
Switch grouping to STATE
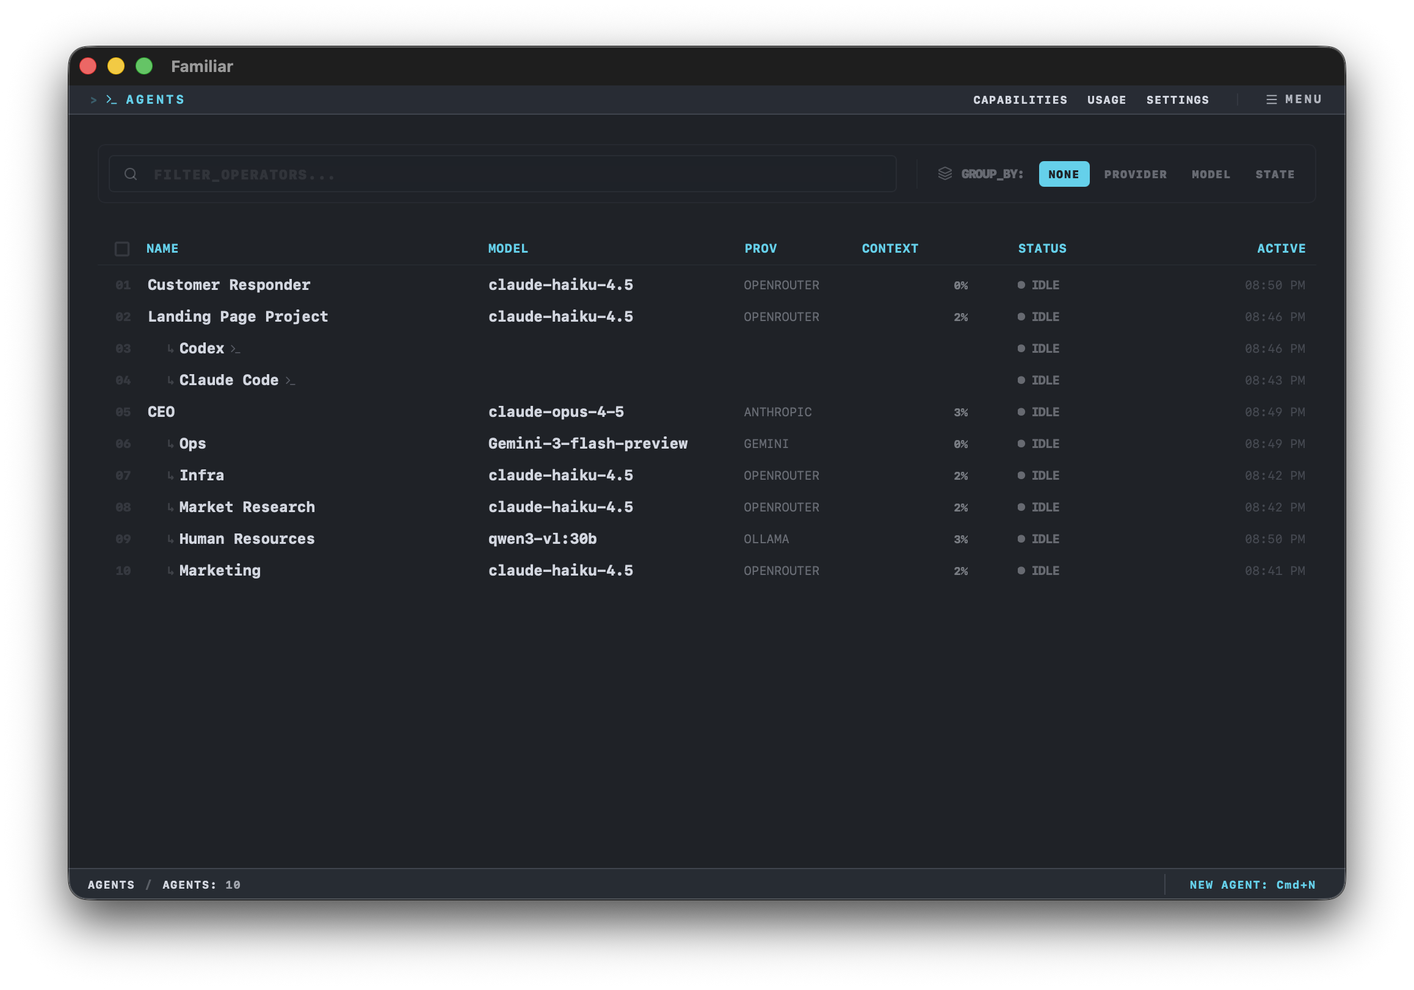(1274, 174)
